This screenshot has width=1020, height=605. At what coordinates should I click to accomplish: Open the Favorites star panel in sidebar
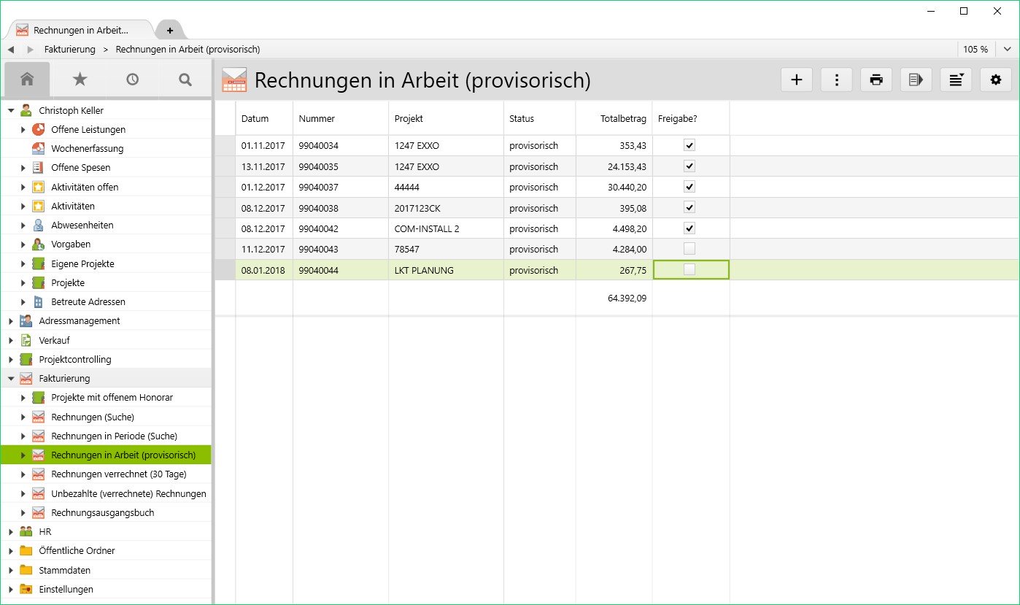pyautogui.click(x=80, y=80)
